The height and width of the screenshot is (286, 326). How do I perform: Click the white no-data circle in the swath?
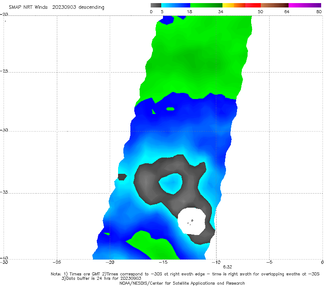click(192, 221)
